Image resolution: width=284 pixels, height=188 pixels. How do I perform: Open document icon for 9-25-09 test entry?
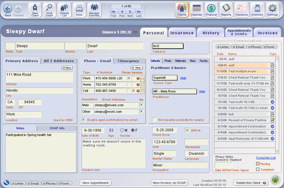pyautogui.click(x=272, y=114)
